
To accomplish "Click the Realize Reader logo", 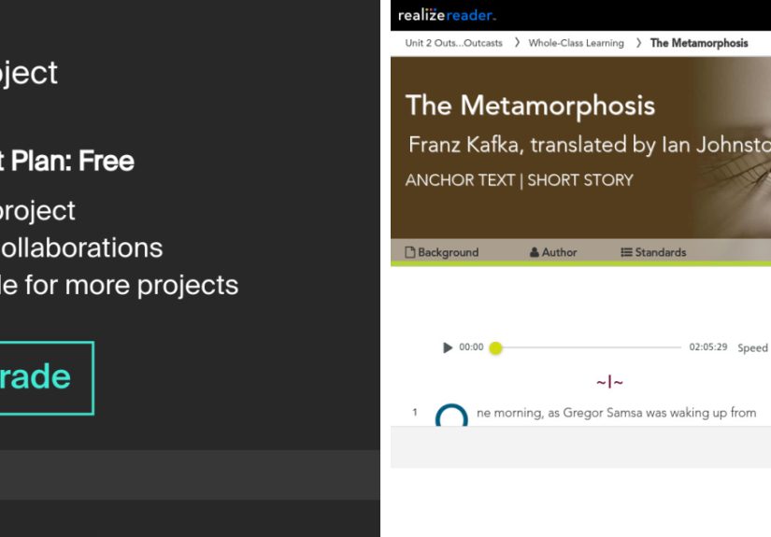I will pyautogui.click(x=447, y=15).
